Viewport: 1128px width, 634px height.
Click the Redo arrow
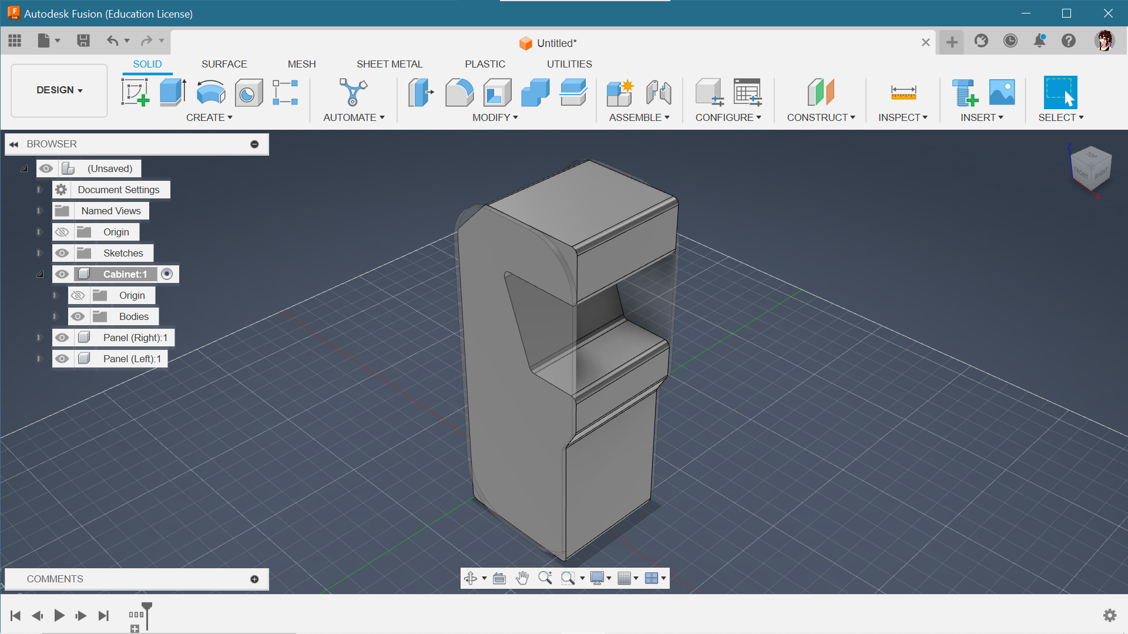pos(146,41)
